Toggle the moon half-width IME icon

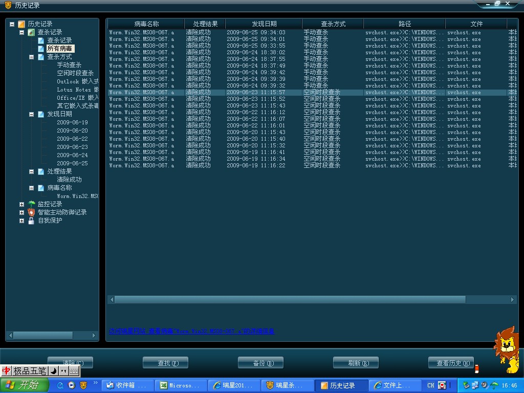[x=53, y=371]
